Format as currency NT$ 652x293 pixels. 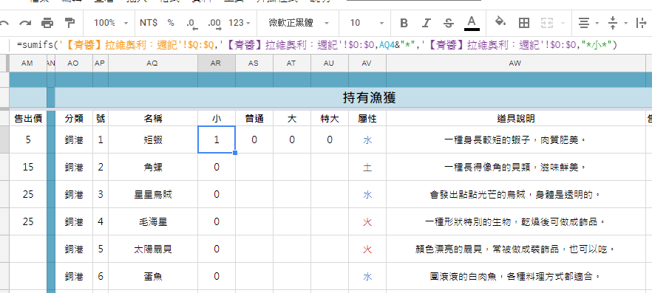point(149,23)
